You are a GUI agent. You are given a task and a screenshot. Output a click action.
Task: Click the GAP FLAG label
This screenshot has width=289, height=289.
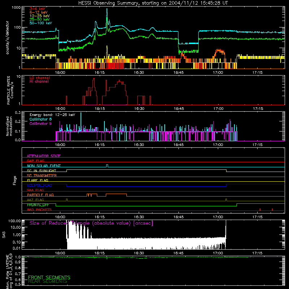point(36,161)
